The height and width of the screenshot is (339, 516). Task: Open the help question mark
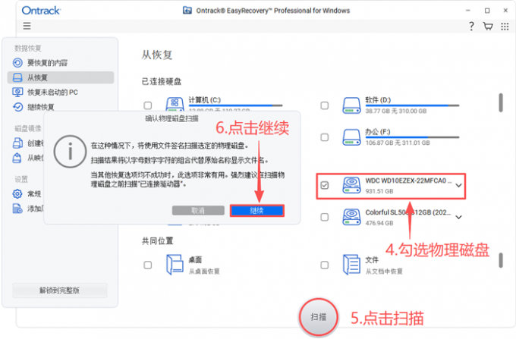[471, 26]
